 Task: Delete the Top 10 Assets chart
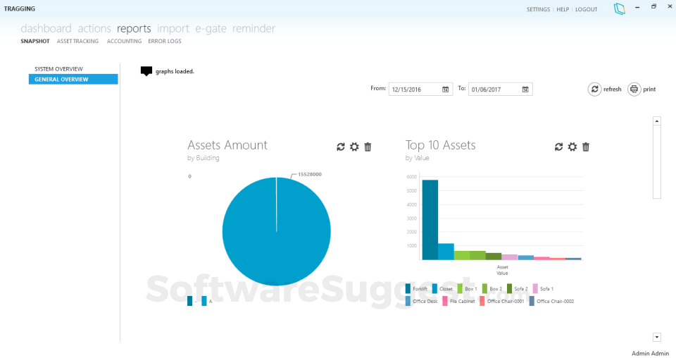pos(585,147)
